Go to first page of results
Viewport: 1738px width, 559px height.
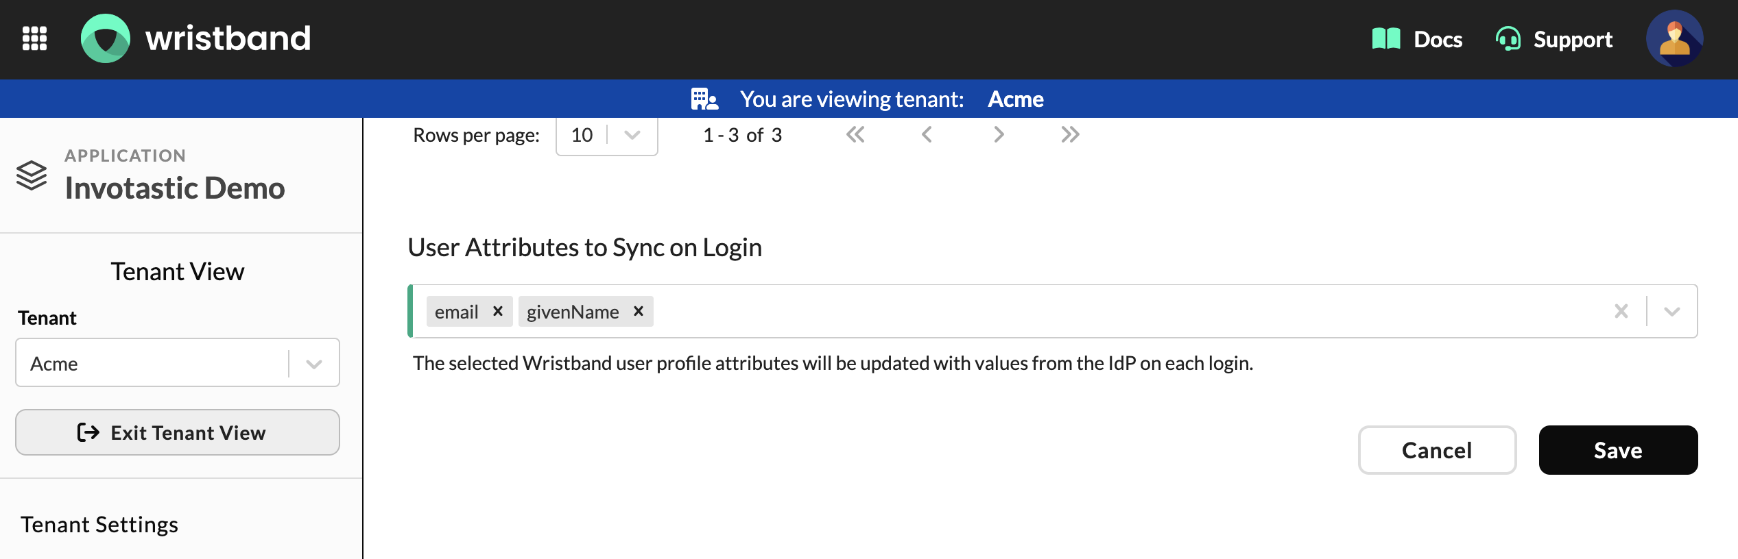[x=855, y=135]
